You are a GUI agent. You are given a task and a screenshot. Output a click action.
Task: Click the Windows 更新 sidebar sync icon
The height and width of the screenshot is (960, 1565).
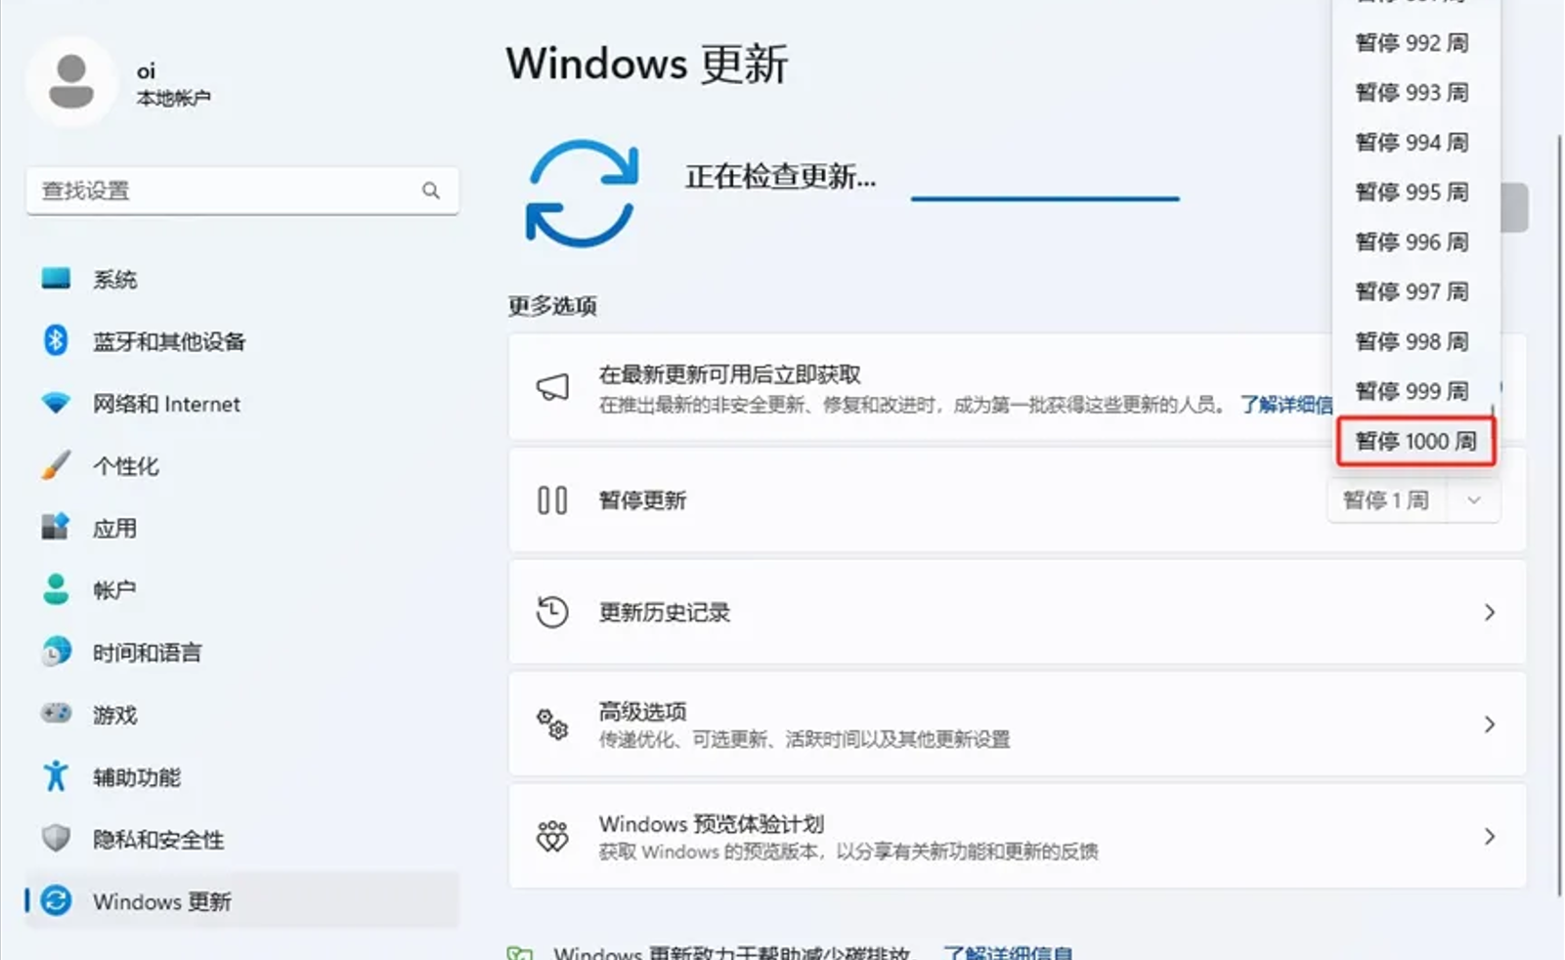[x=57, y=900]
